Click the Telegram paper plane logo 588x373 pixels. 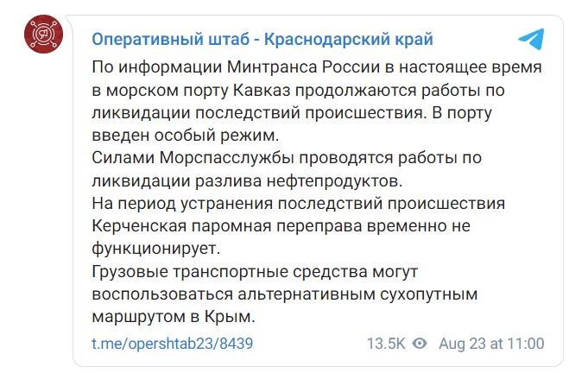[530, 39]
